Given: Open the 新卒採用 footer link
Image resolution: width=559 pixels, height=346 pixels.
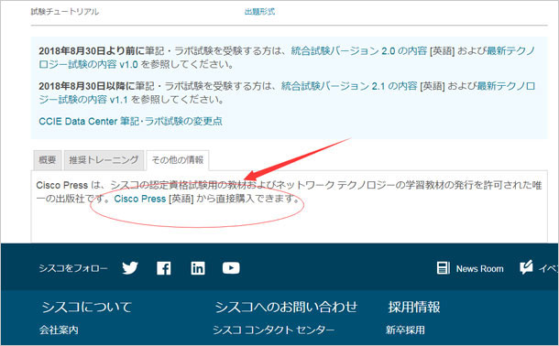Looking at the screenshot, I should (x=405, y=330).
